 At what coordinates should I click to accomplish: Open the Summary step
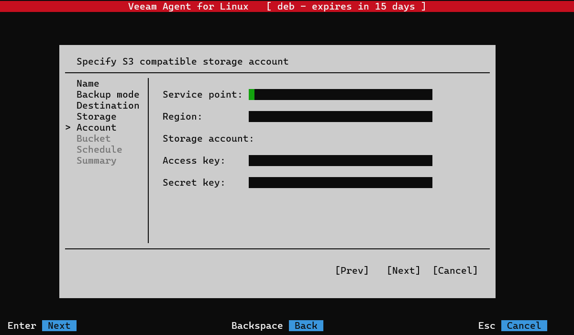96,161
